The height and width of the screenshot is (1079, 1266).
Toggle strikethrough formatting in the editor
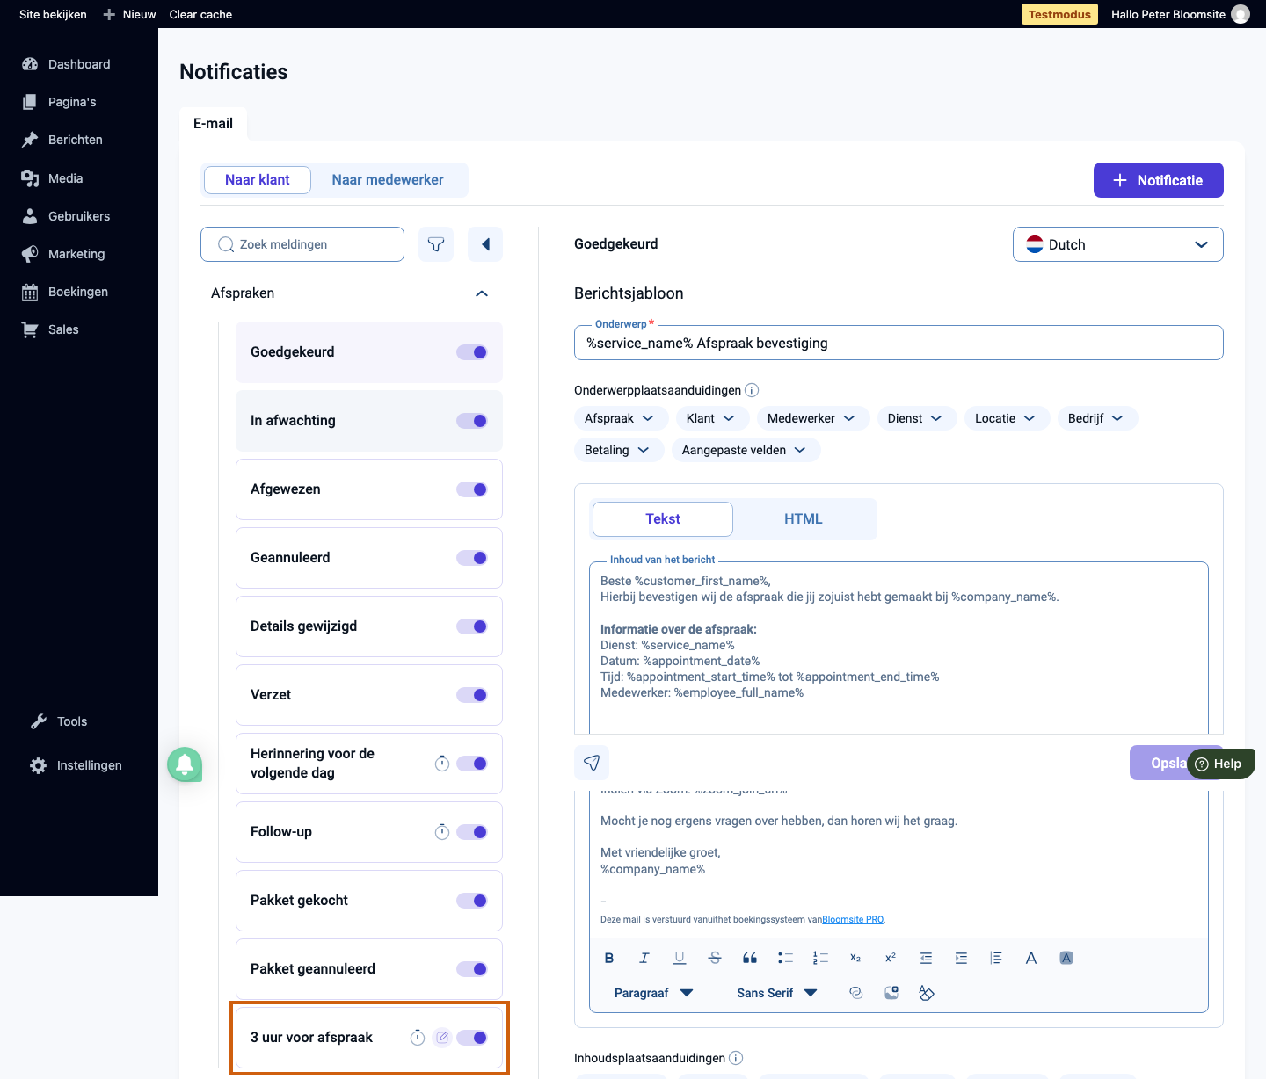coord(715,958)
